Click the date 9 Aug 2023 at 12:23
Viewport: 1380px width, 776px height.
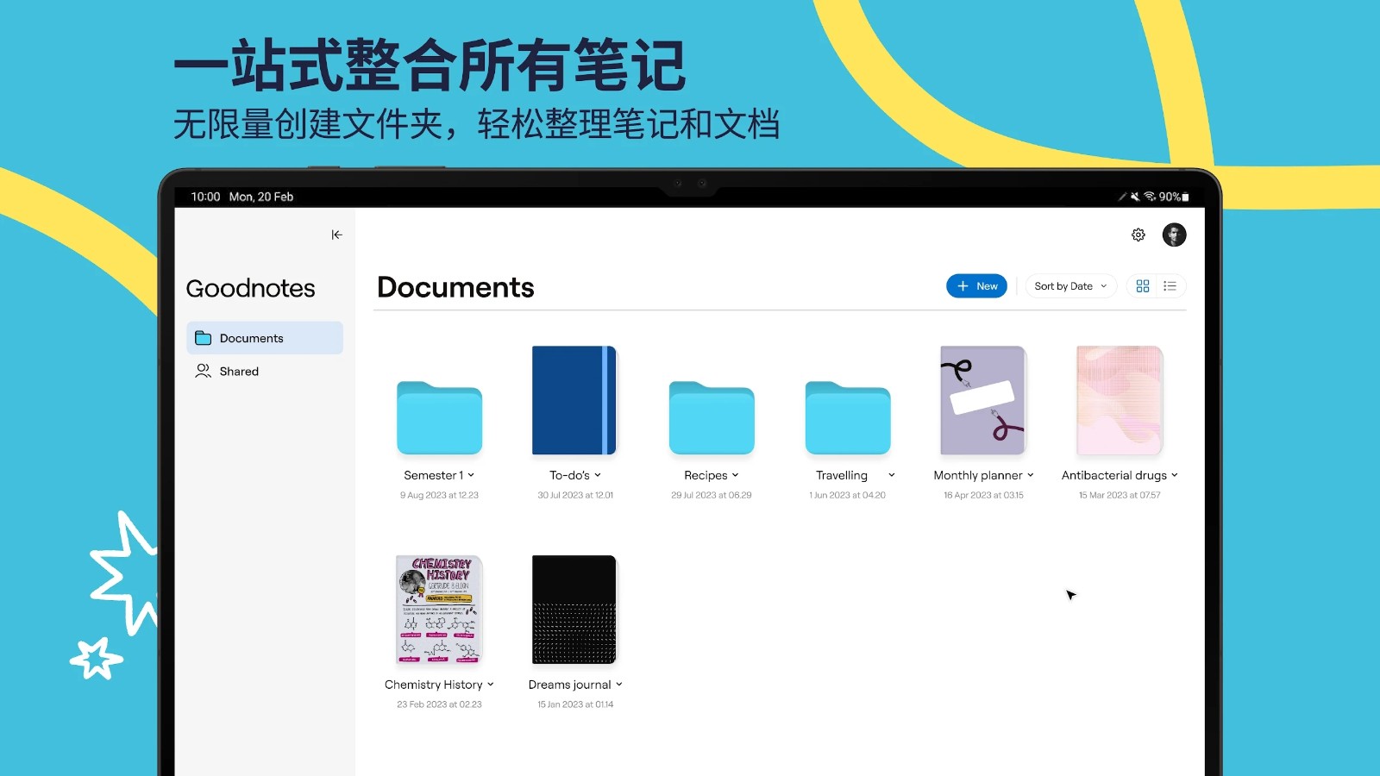tap(439, 496)
